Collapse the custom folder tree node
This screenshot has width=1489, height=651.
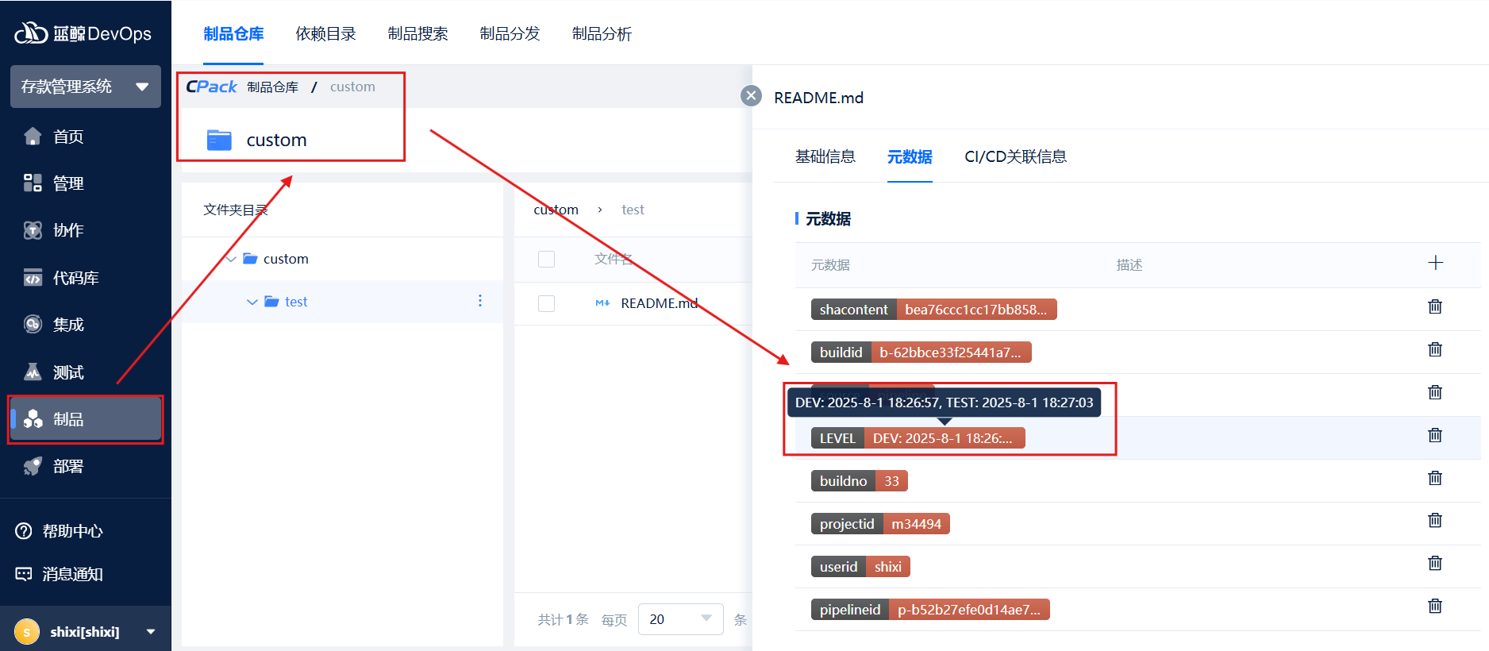coord(231,259)
